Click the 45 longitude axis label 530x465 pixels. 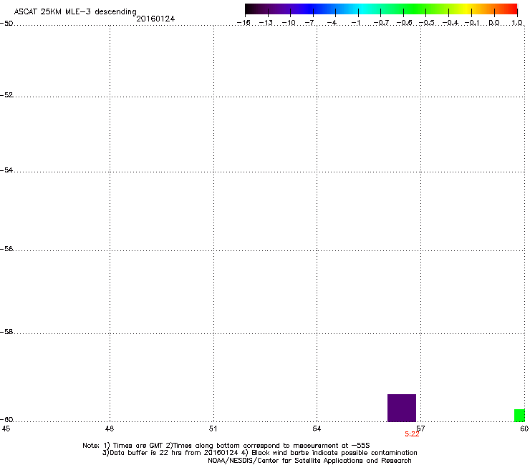click(x=6, y=429)
